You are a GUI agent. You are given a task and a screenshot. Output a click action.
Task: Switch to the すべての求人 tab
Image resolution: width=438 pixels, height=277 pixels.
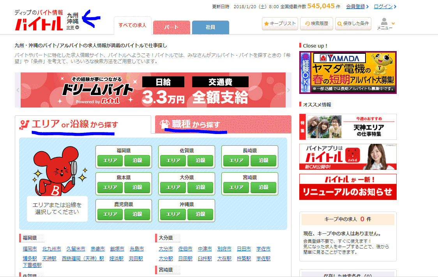pos(132,25)
